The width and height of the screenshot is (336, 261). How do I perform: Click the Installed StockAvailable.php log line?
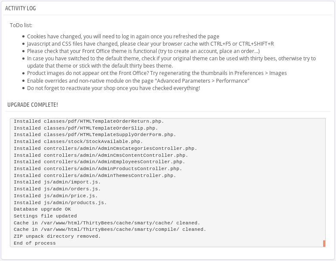click(x=78, y=141)
